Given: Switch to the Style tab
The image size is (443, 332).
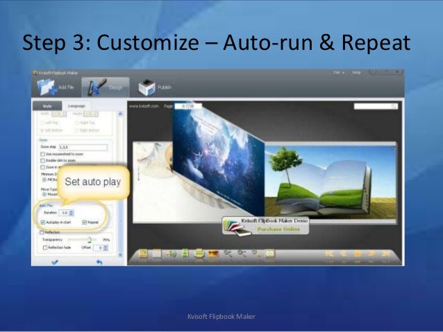Looking at the screenshot, I should [47, 106].
